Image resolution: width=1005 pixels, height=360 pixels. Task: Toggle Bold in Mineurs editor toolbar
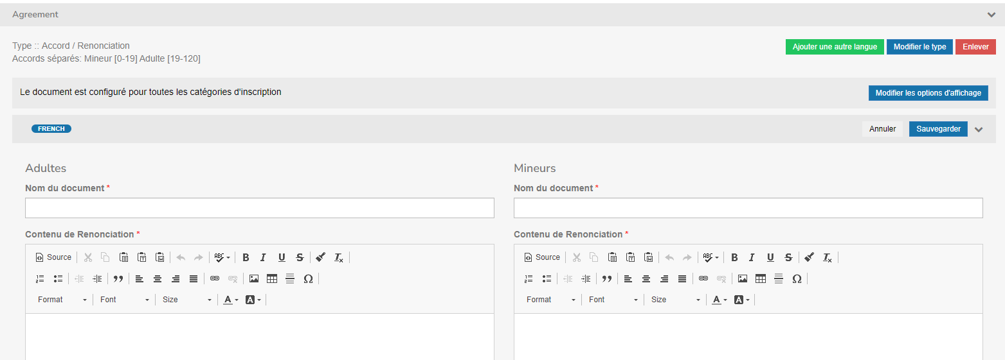(x=734, y=257)
